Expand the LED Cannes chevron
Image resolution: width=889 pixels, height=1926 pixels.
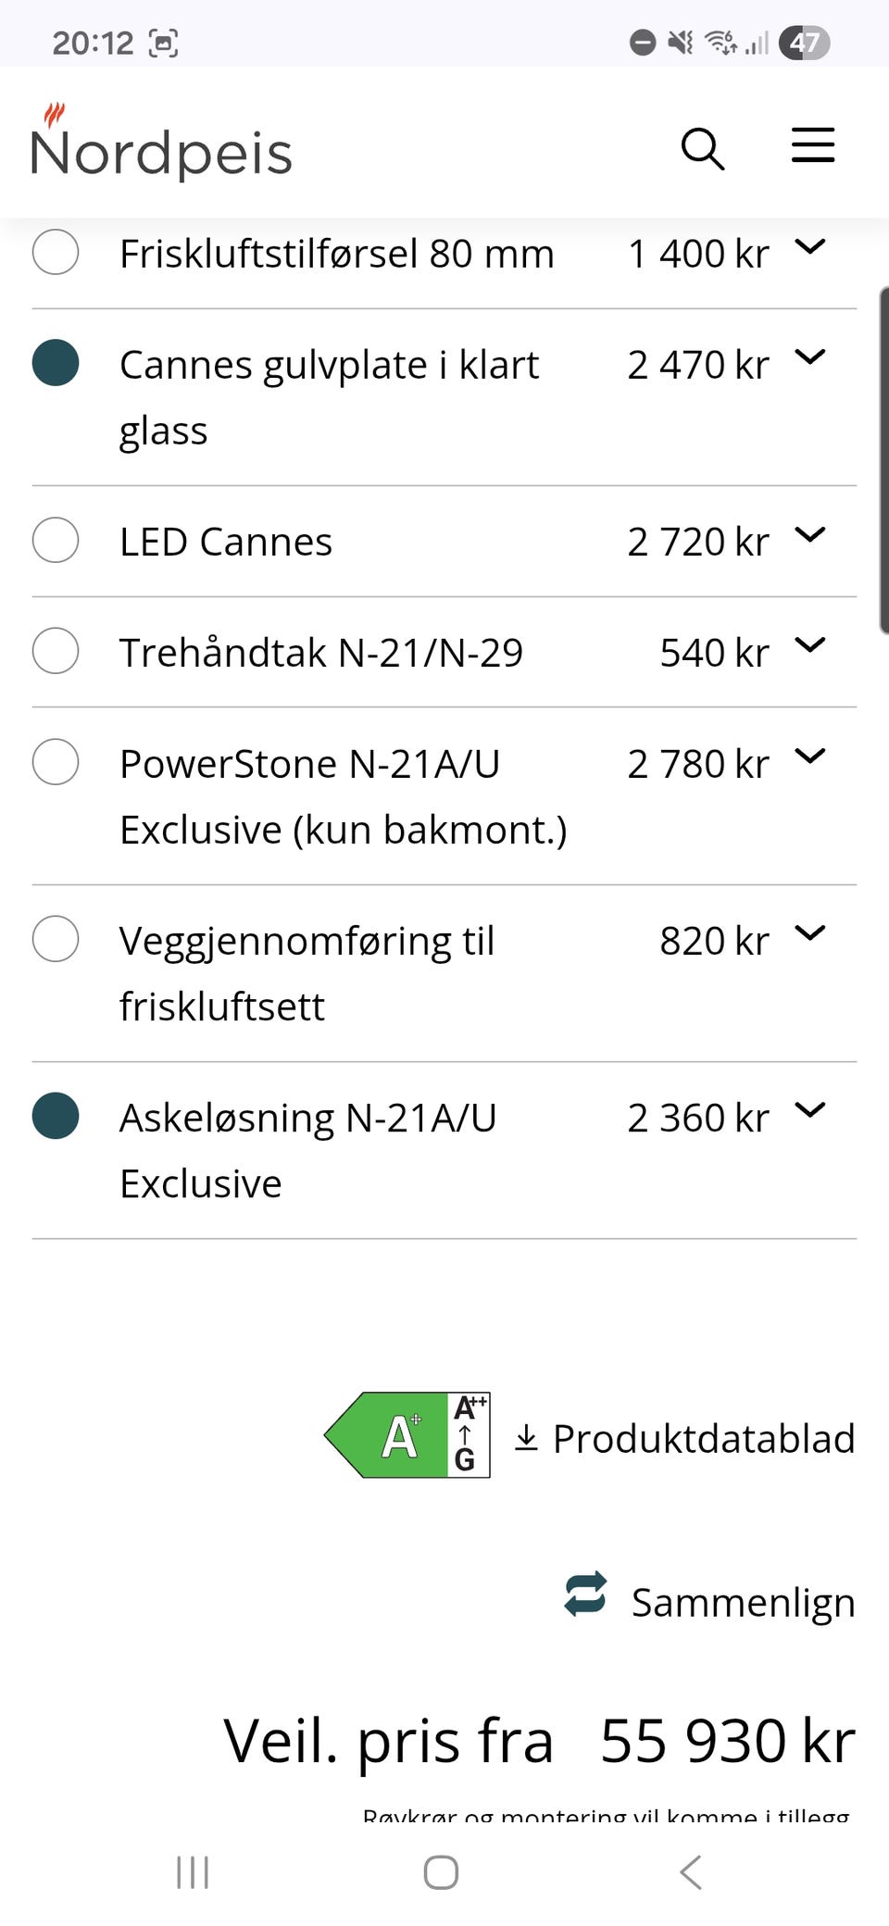click(x=810, y=534)
